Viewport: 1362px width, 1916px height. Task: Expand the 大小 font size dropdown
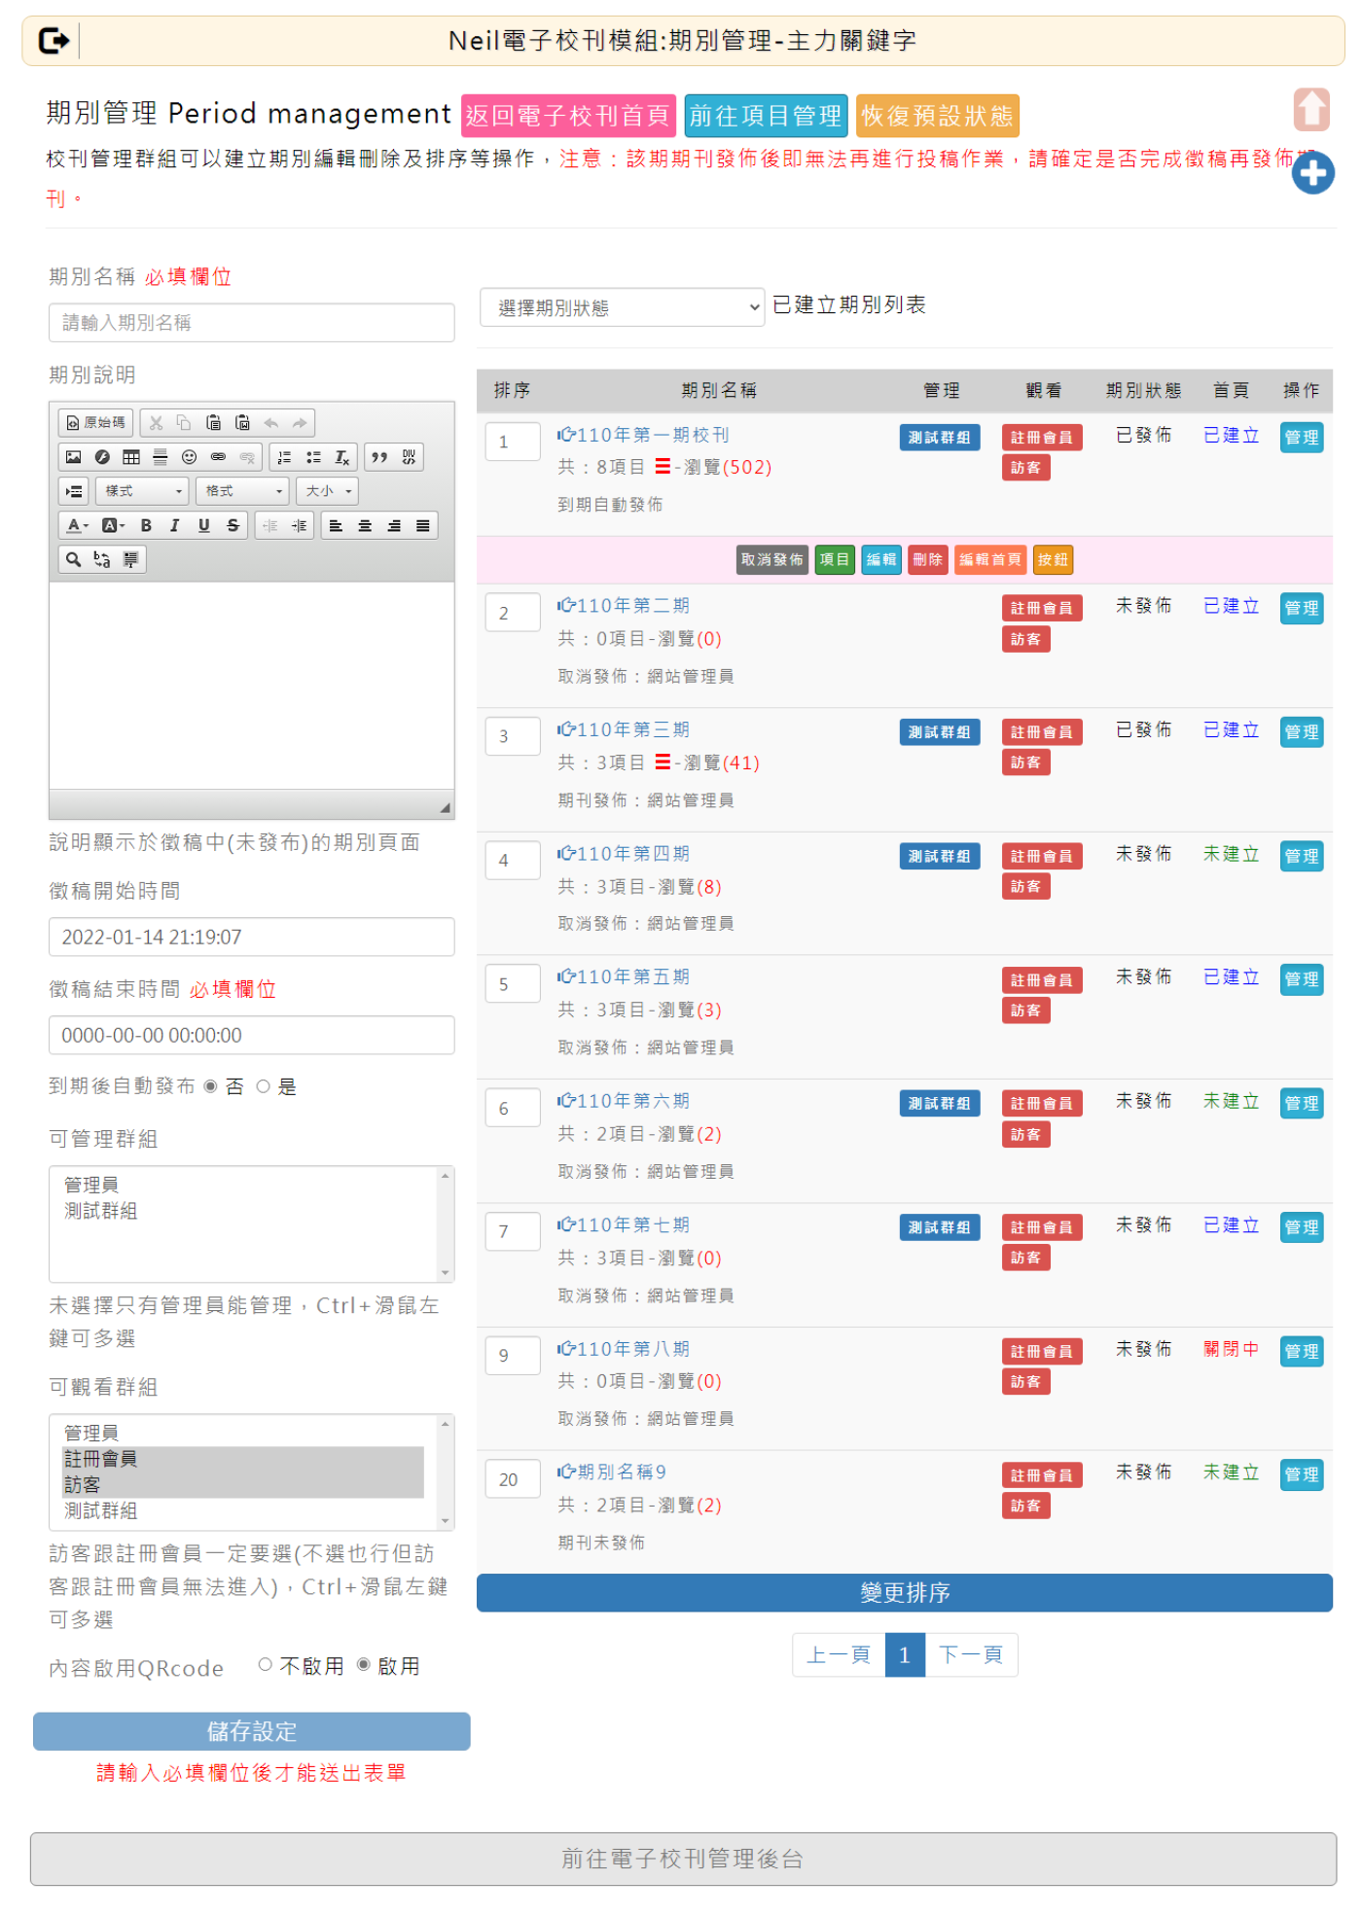[328, 491]
